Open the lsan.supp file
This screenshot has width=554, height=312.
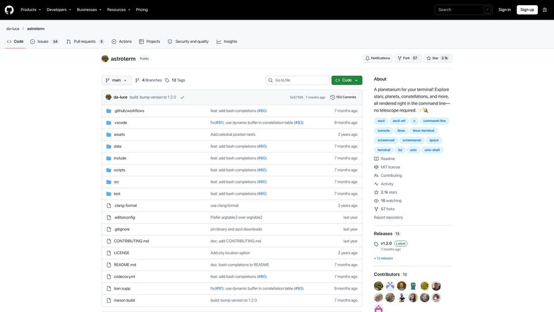pos(122,289)
